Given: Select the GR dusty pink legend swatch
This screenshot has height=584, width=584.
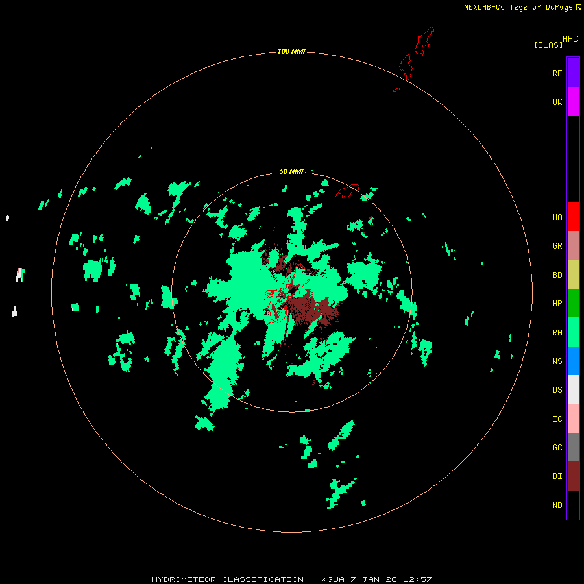Looking at the screenshot, I should [573, 246].
